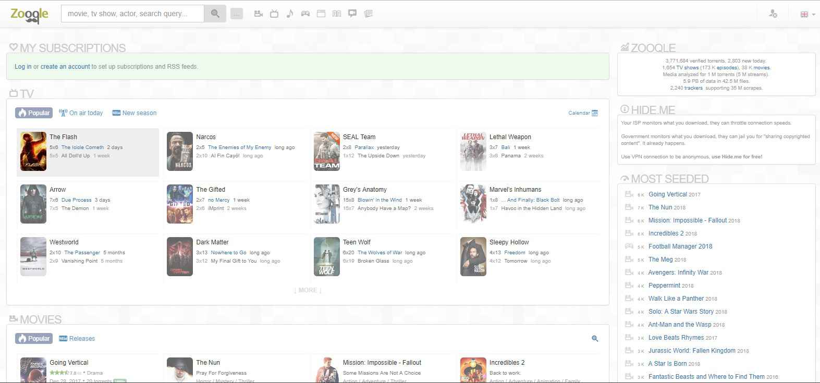
Task: Open the Lethal Weapon title link
Action: tap(510, 137)
